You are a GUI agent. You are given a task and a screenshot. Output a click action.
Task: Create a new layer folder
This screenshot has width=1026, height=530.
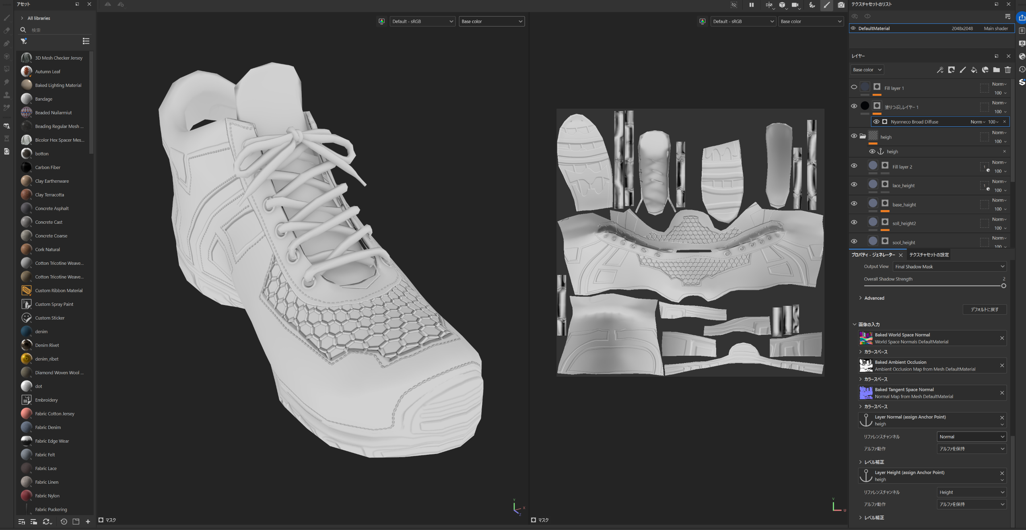pyautogui.click(x=996, y=70)
